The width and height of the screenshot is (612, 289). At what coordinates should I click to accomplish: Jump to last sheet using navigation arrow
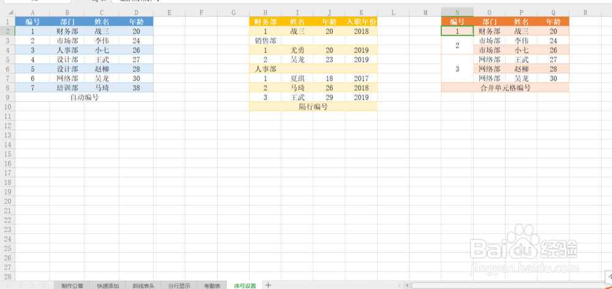[43, 285]
